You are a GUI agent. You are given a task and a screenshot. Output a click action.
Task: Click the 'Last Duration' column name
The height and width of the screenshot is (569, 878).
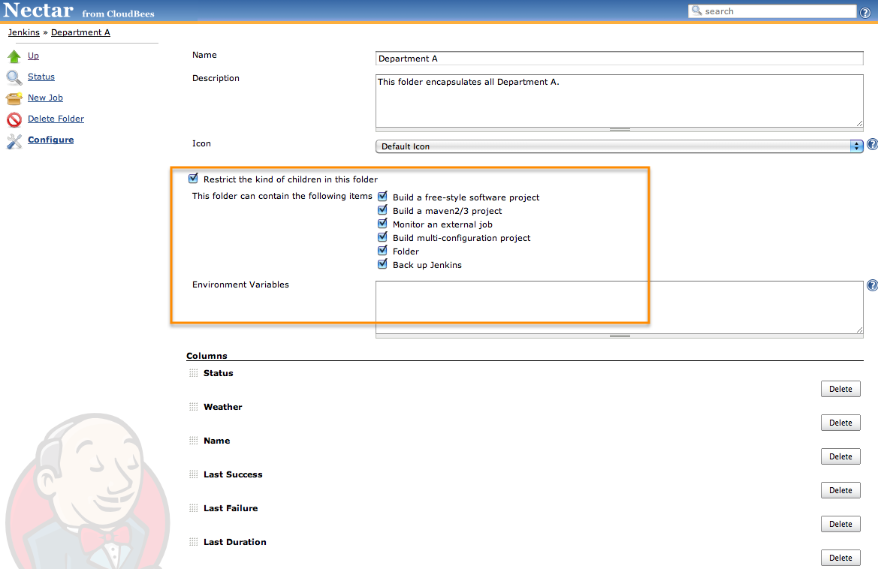[234, 541]
